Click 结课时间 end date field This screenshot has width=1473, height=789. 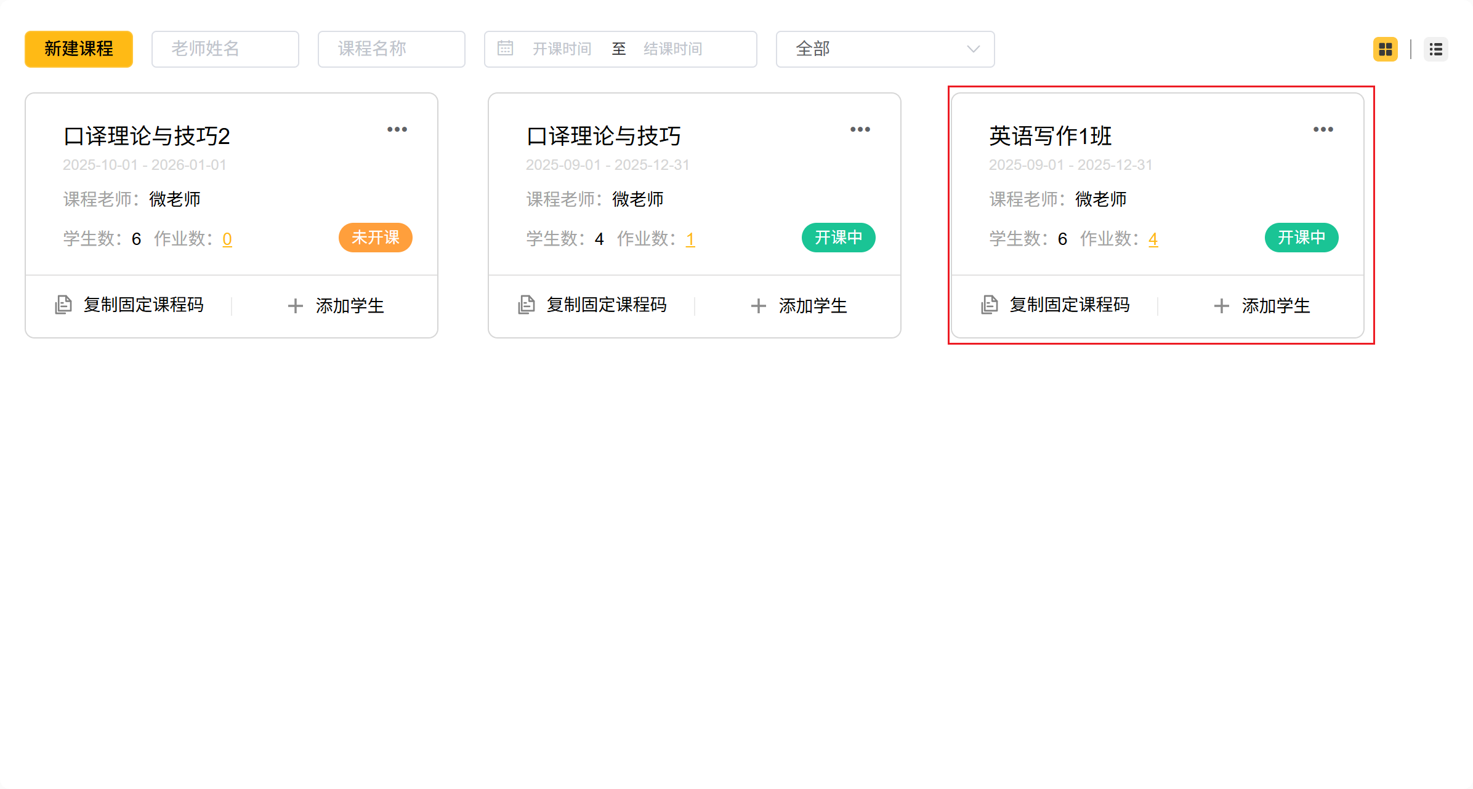tap(672, 49)
